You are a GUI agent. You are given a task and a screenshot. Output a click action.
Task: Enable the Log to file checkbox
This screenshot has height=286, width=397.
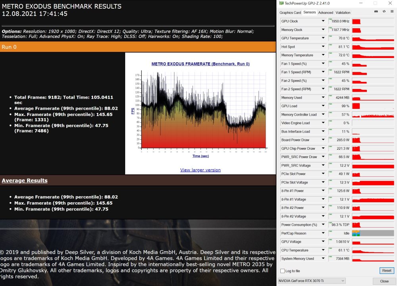pyautogui.click(x=283, y=271)
